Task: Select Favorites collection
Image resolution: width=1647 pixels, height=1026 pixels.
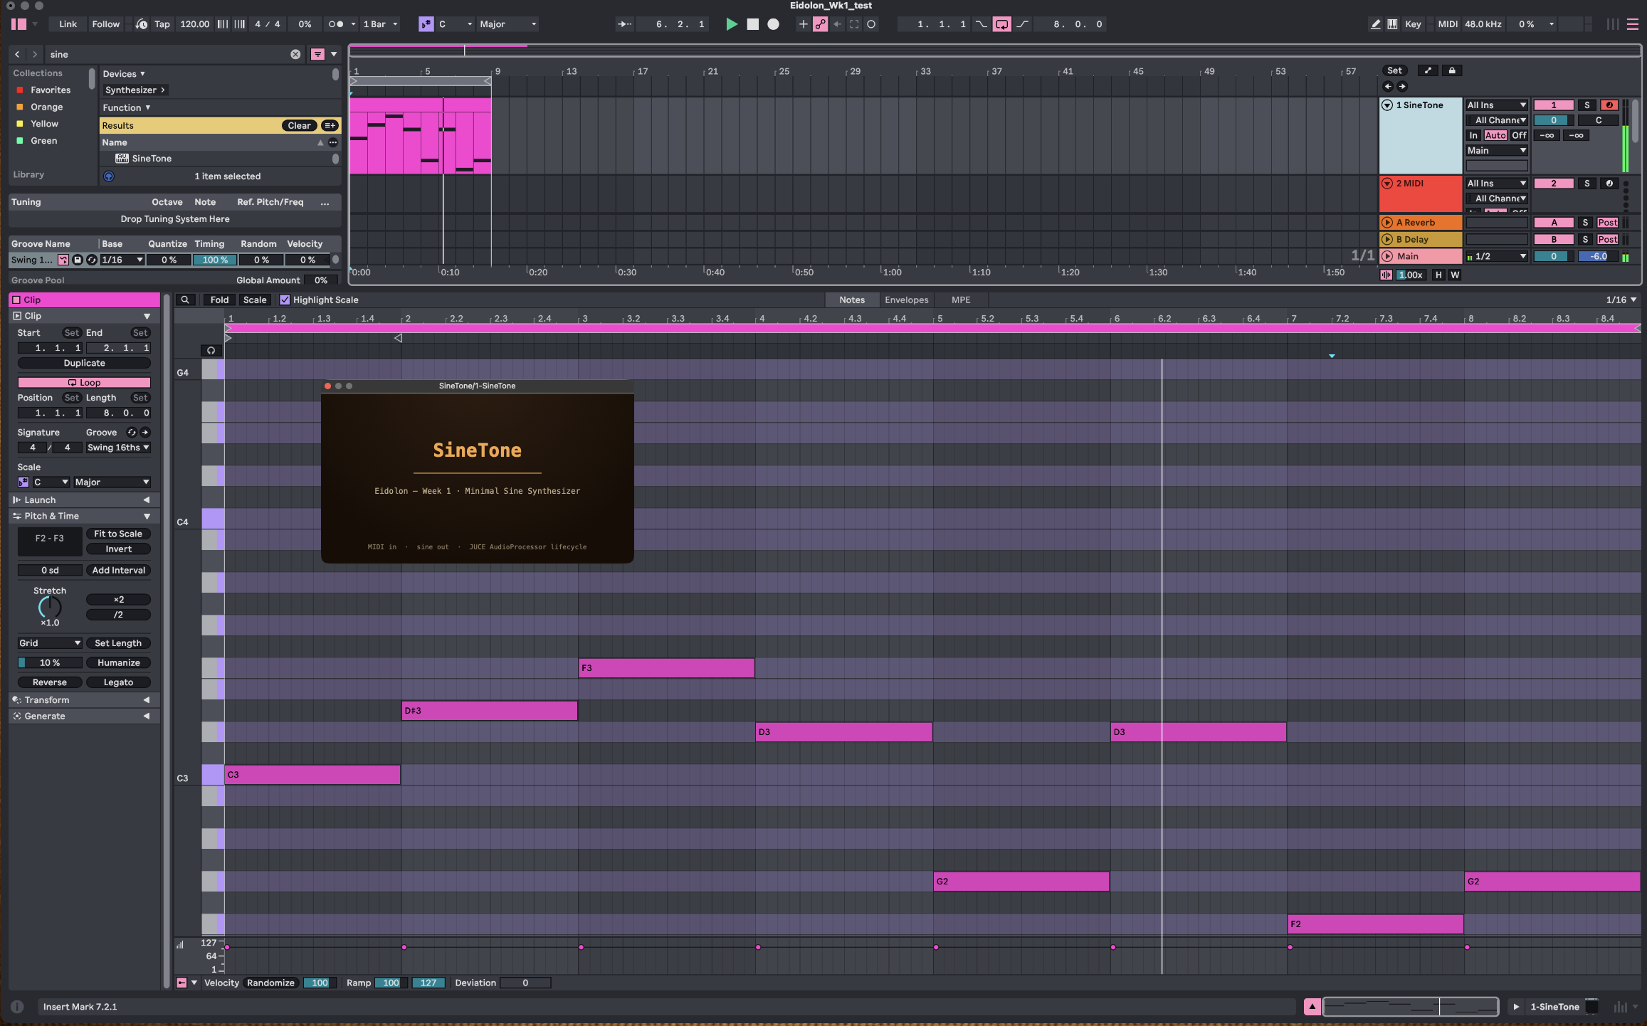Action: [50, 90]
